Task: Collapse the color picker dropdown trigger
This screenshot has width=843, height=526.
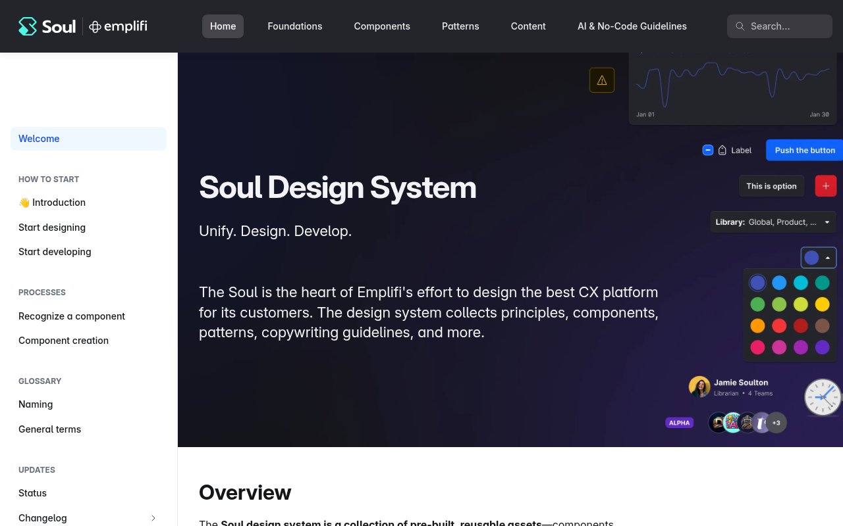Action: (x=819, y=258)
